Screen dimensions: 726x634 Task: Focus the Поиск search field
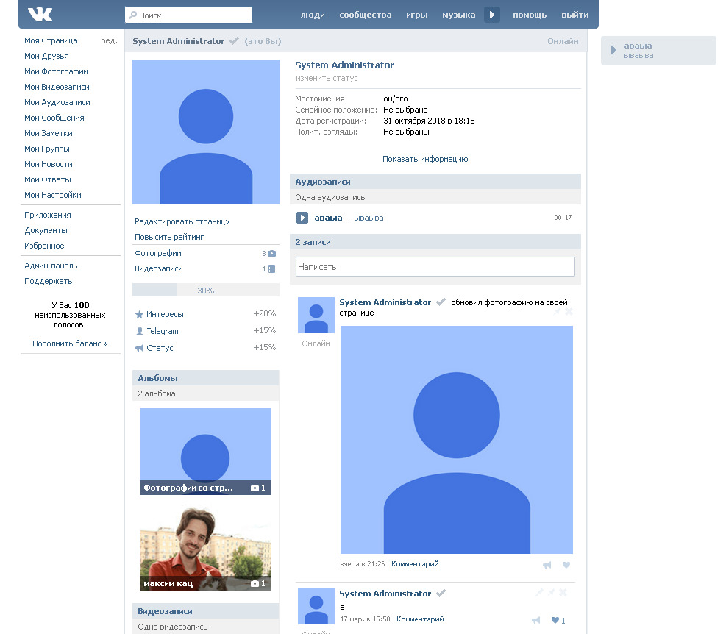click(188, 15)
